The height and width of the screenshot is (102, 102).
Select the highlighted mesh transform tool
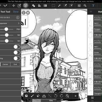point(25,6)
